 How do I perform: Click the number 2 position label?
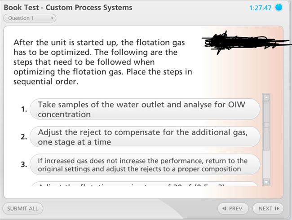[24, 137]
